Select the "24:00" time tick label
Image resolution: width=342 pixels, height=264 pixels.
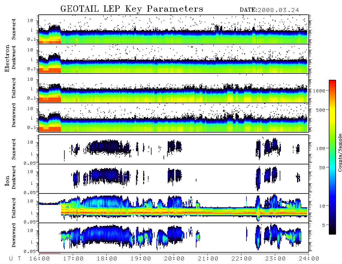click(x=309, y=259)
